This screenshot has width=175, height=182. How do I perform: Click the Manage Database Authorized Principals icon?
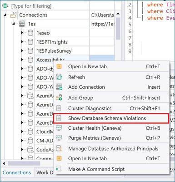[59, 148]
